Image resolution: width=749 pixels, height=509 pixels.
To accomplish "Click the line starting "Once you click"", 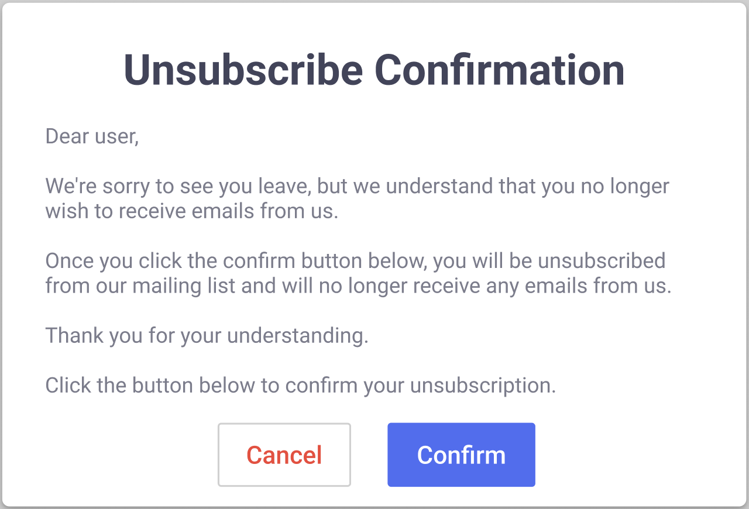I will pyautogui.click(x=355, y=260).
